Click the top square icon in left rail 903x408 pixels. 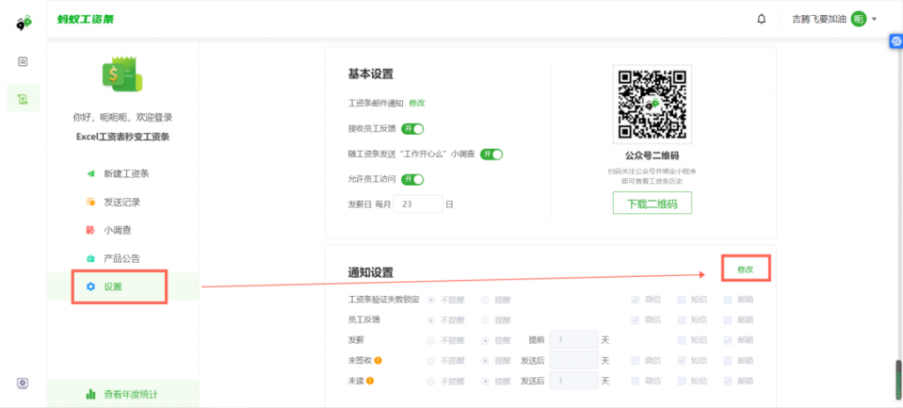(x=23, y=61)
